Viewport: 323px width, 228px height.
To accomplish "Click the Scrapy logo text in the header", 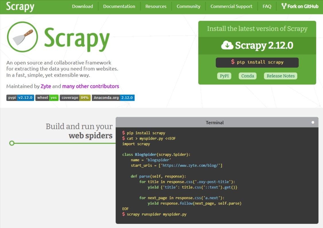I will pos(20,7).
